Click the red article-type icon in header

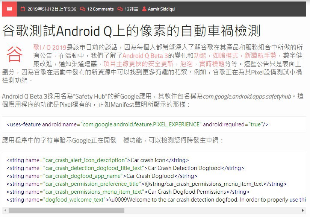tap(9, 9)
